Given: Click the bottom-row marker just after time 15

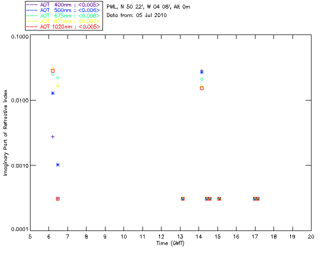Looking at the screenshot, I should point(219,198).
